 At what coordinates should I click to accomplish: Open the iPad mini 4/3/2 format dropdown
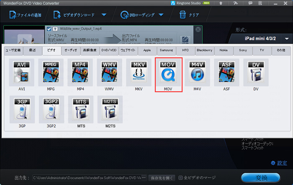(287, 39)
